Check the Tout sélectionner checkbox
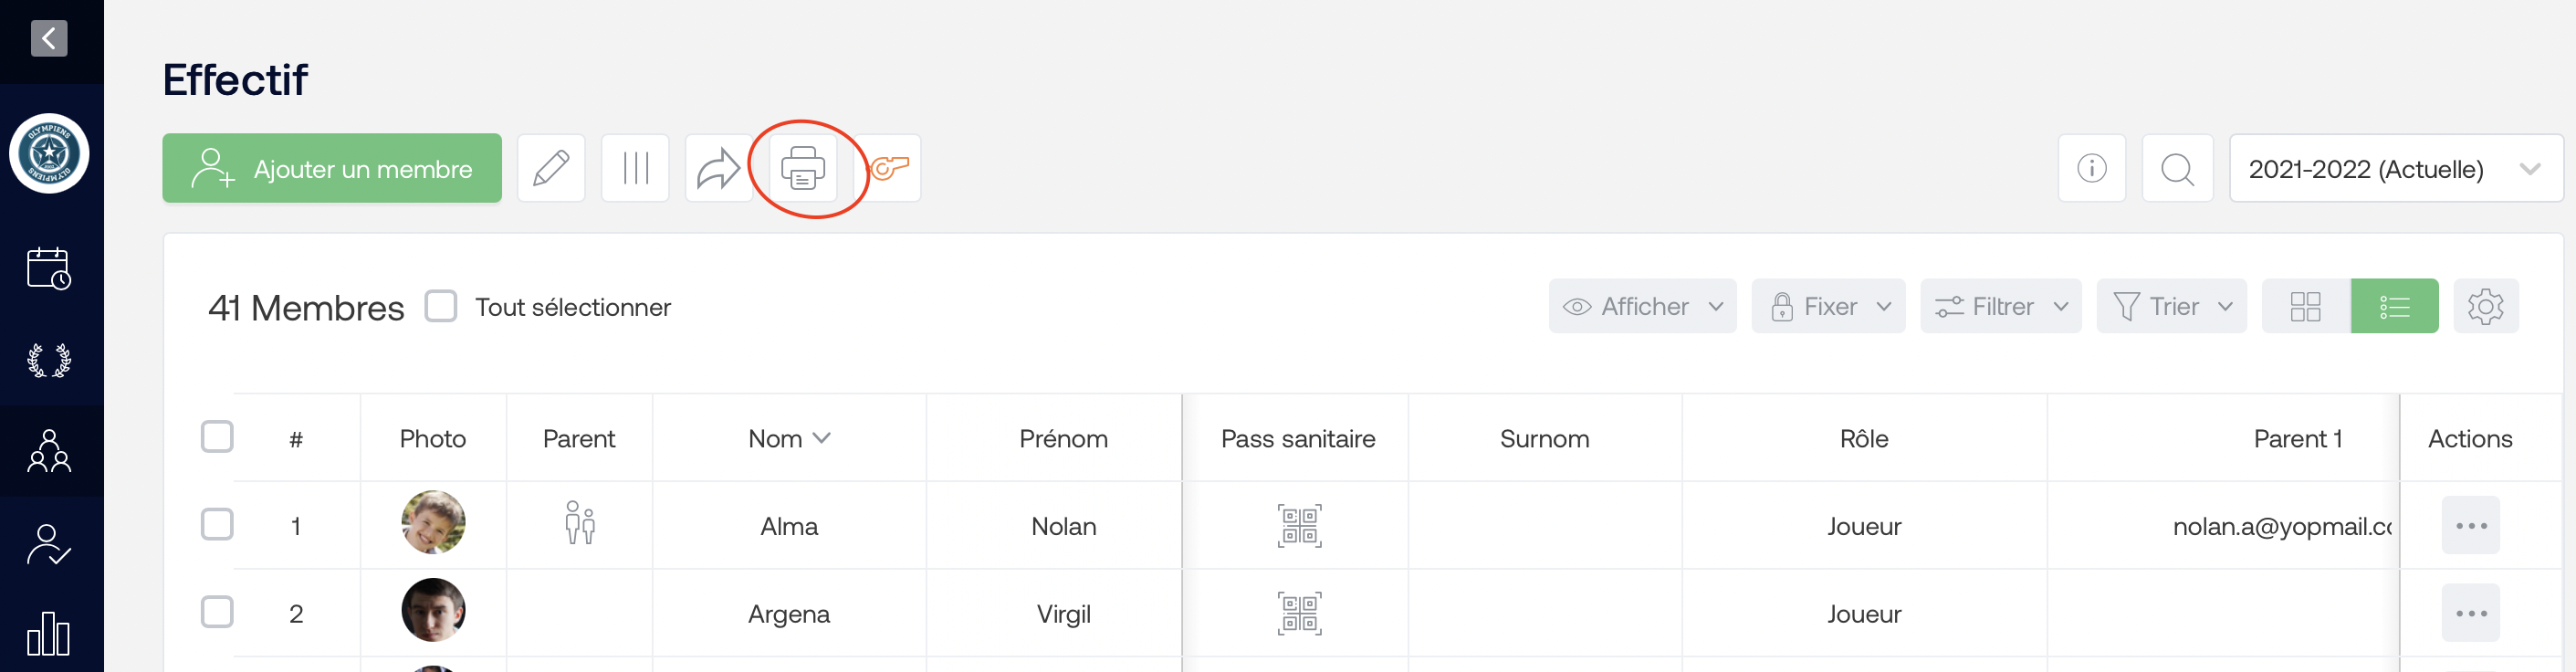Image resolution: width=2576 pixels, height=672 pixels. click(x=441, y=306)
